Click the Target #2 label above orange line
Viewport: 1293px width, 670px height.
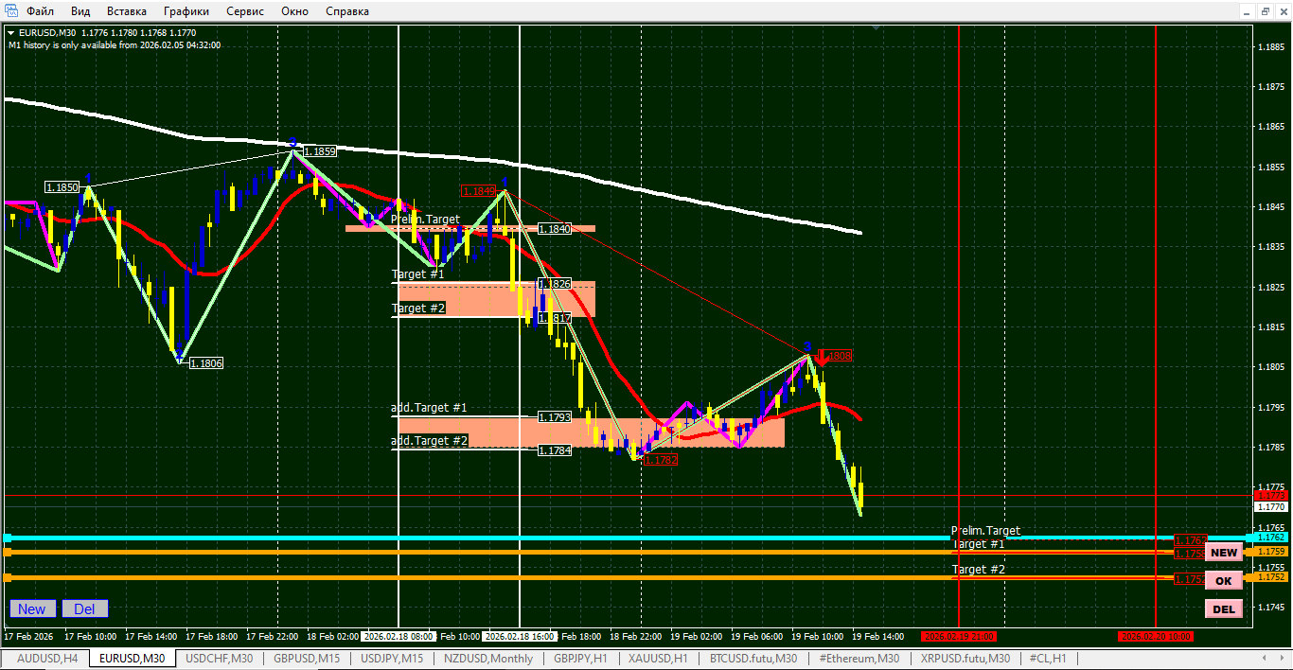tap(978, 570)
